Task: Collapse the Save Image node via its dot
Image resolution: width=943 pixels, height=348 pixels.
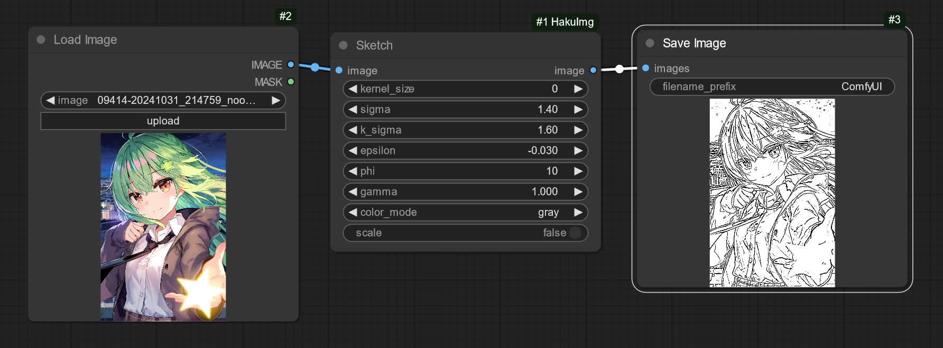Action: 650,43
